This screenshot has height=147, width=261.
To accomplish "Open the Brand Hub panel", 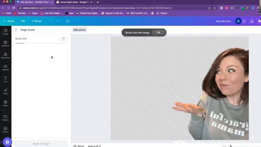I will [5, 56].
